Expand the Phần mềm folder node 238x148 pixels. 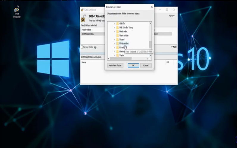(x=114, y=44)
